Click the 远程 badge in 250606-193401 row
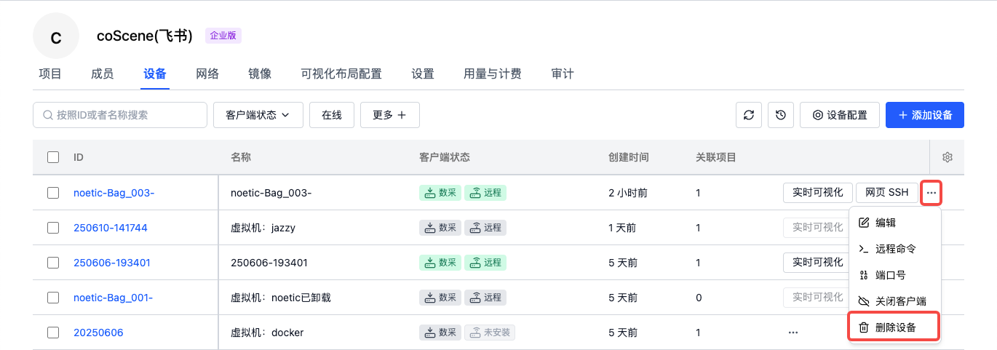This screenshot has height=350, width=997. pos(485,263)
